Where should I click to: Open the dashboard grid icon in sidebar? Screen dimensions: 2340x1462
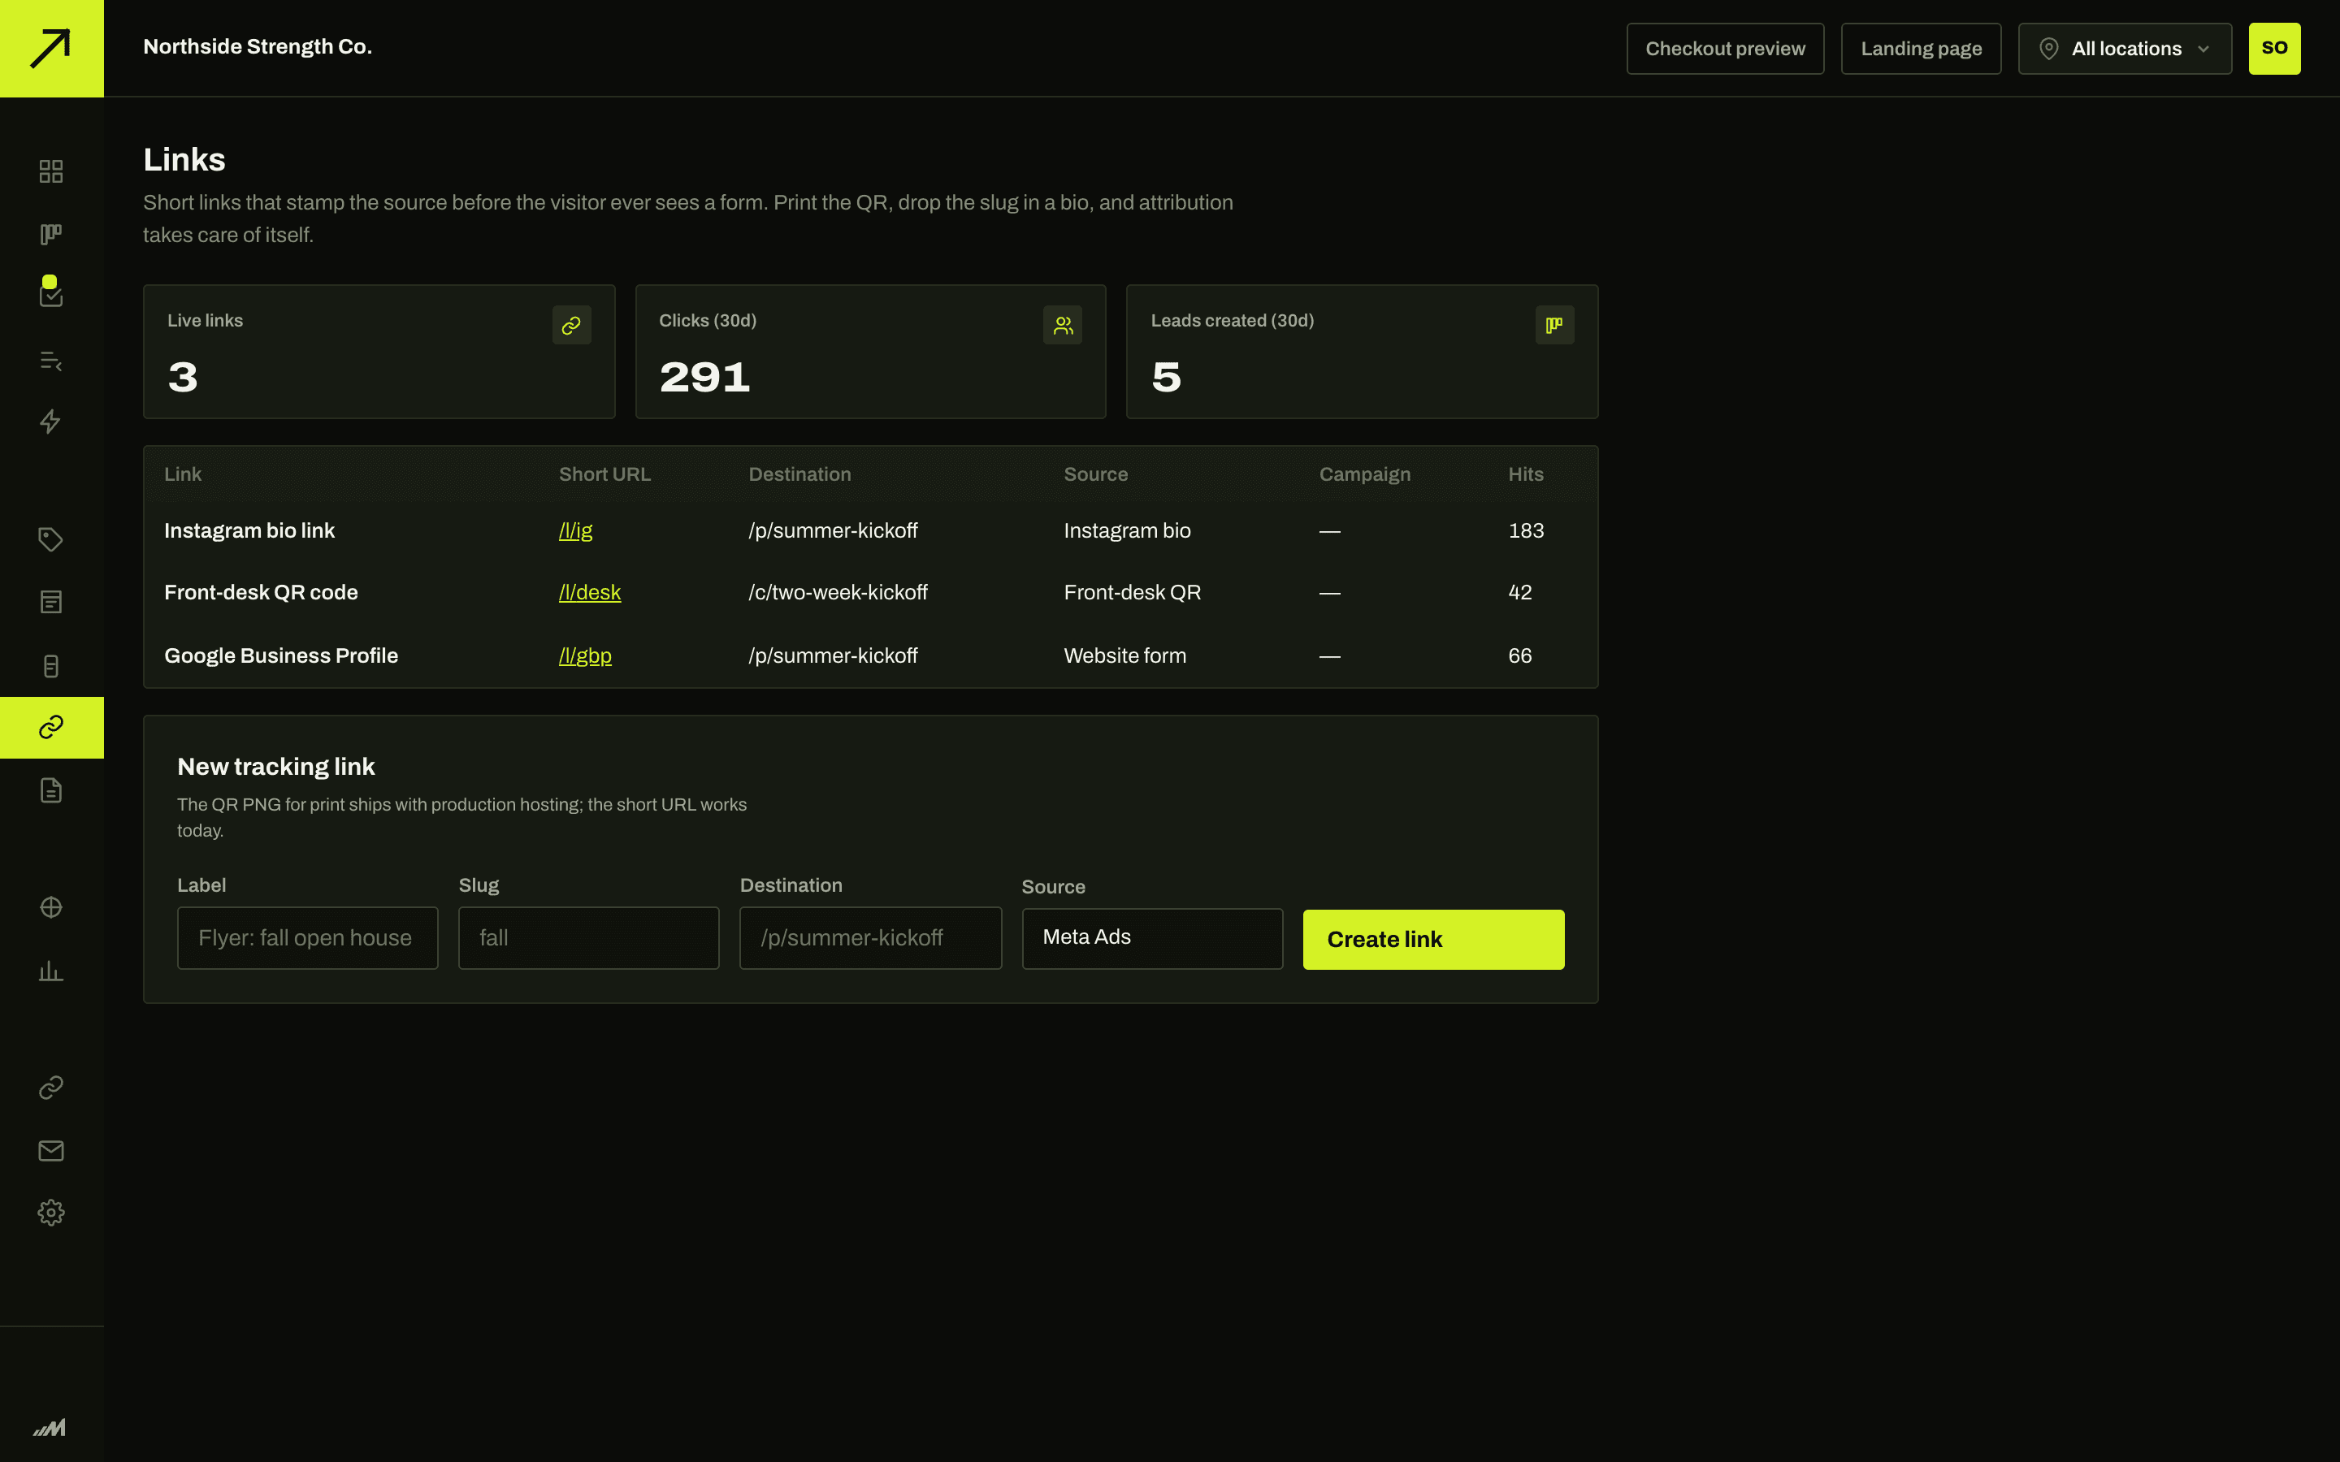tap(51, 171)
